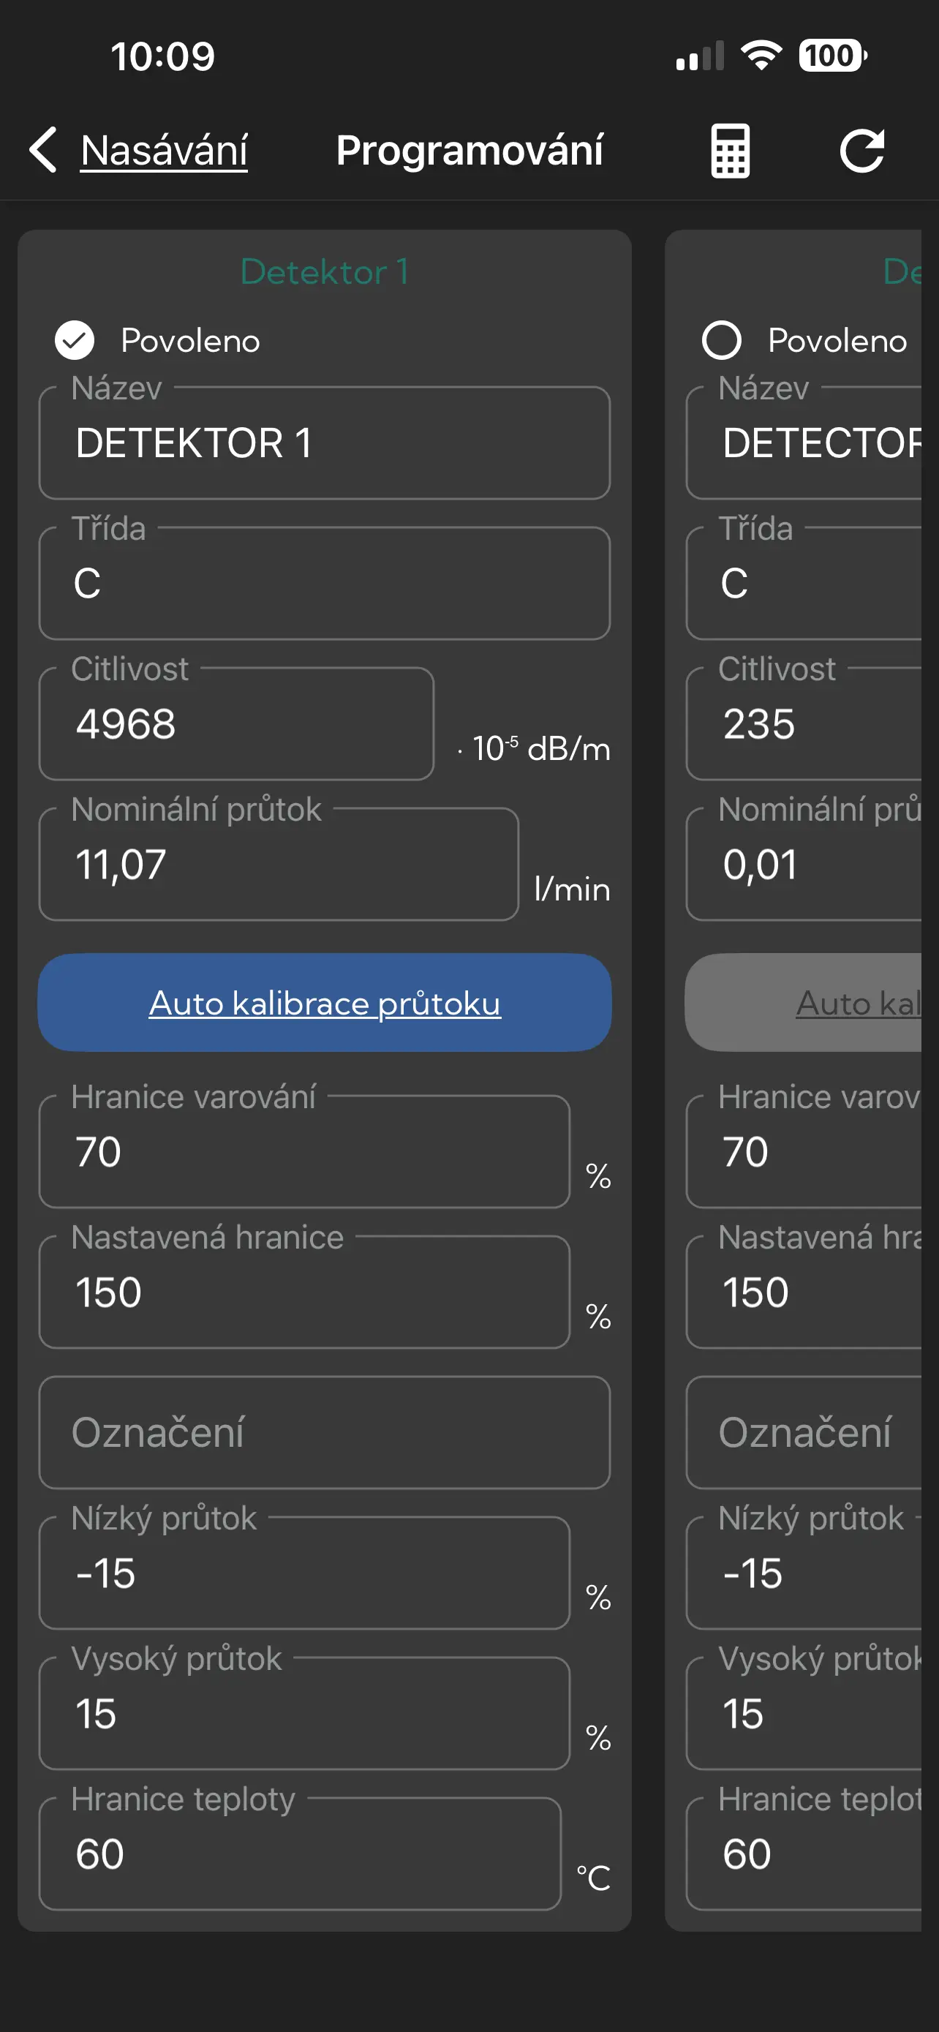Viewport: 939px width, 2032px height.
Task: Edit Nominální průtok value 11,07
Action: tap(279, 864)
